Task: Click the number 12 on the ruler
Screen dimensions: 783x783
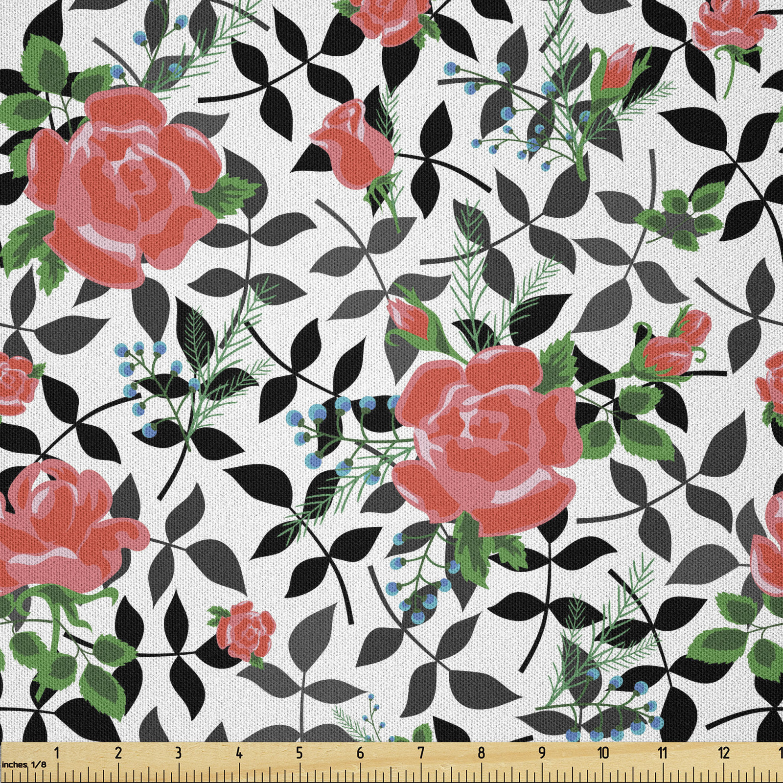Action: [724, 753]
